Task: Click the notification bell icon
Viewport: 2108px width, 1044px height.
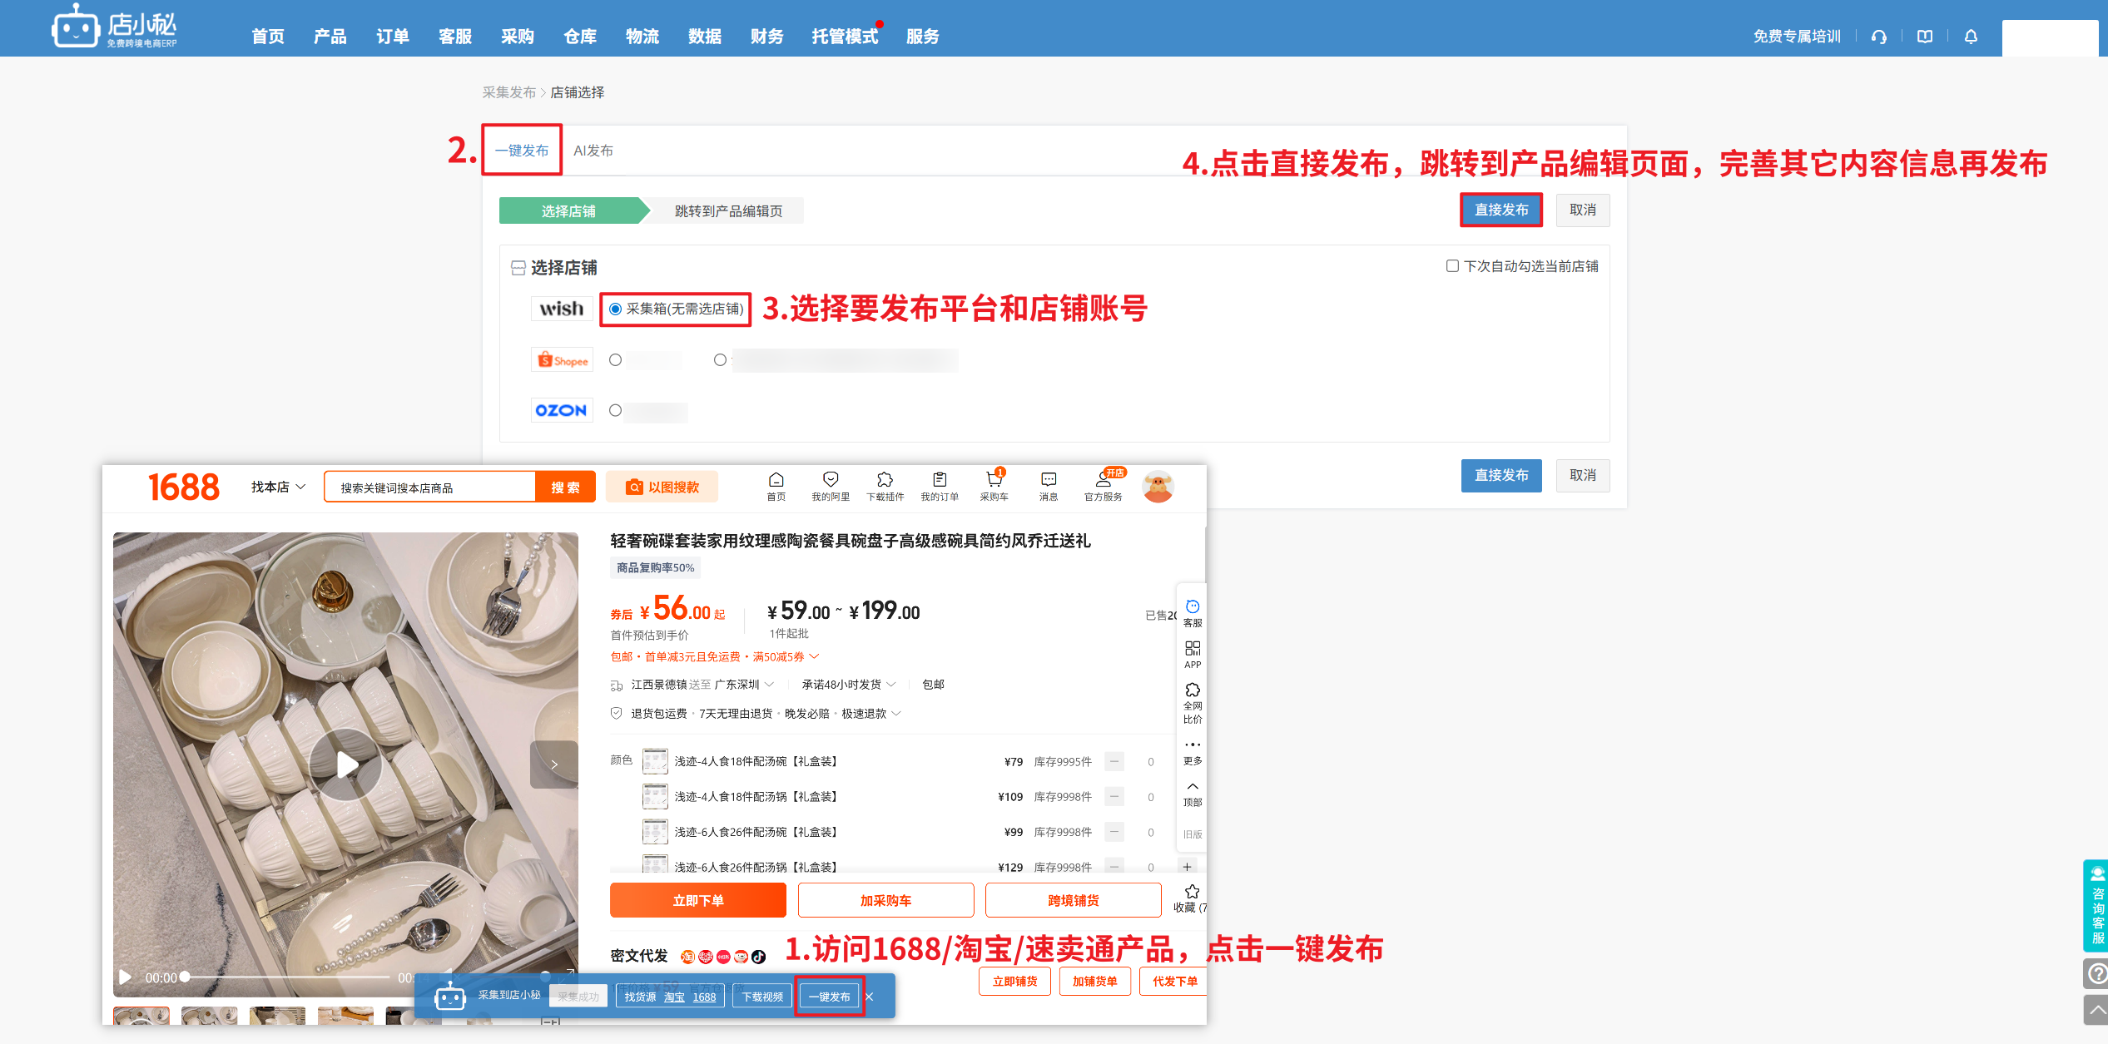Action: pos(1970,37)
